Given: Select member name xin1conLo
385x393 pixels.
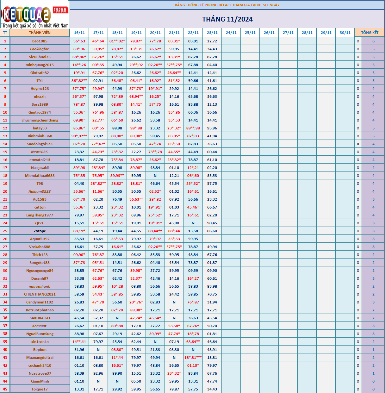Looking at the screenshot, I should 40,342.
